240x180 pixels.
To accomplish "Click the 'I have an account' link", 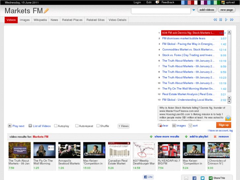I will pyautogui.click(x=220, y=130).
